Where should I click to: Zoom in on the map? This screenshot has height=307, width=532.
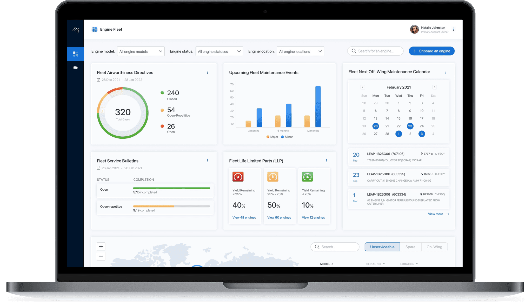(x=101, y=246)
